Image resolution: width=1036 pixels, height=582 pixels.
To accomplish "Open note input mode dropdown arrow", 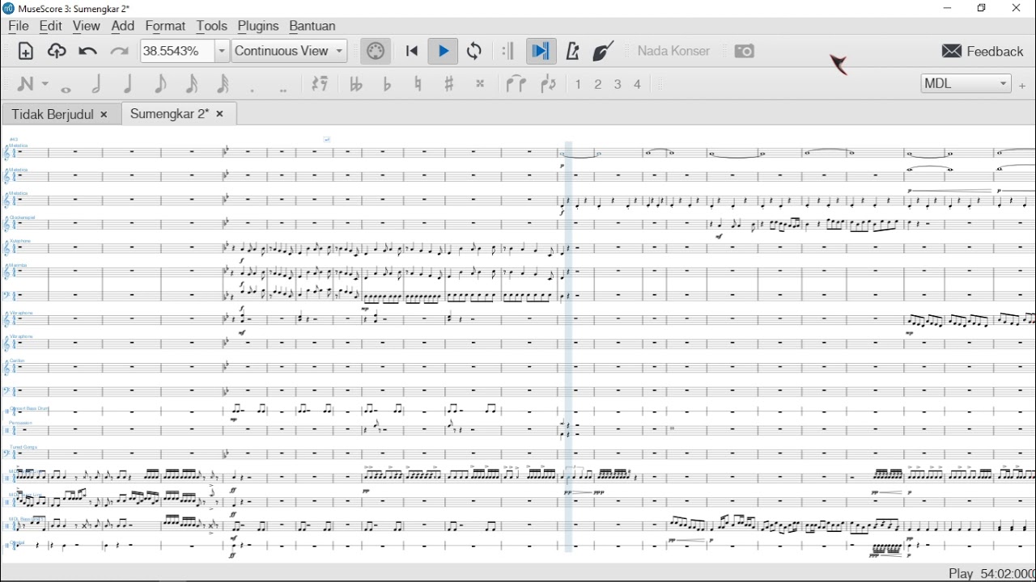I will pyautogui.click(x=45, y=84).
